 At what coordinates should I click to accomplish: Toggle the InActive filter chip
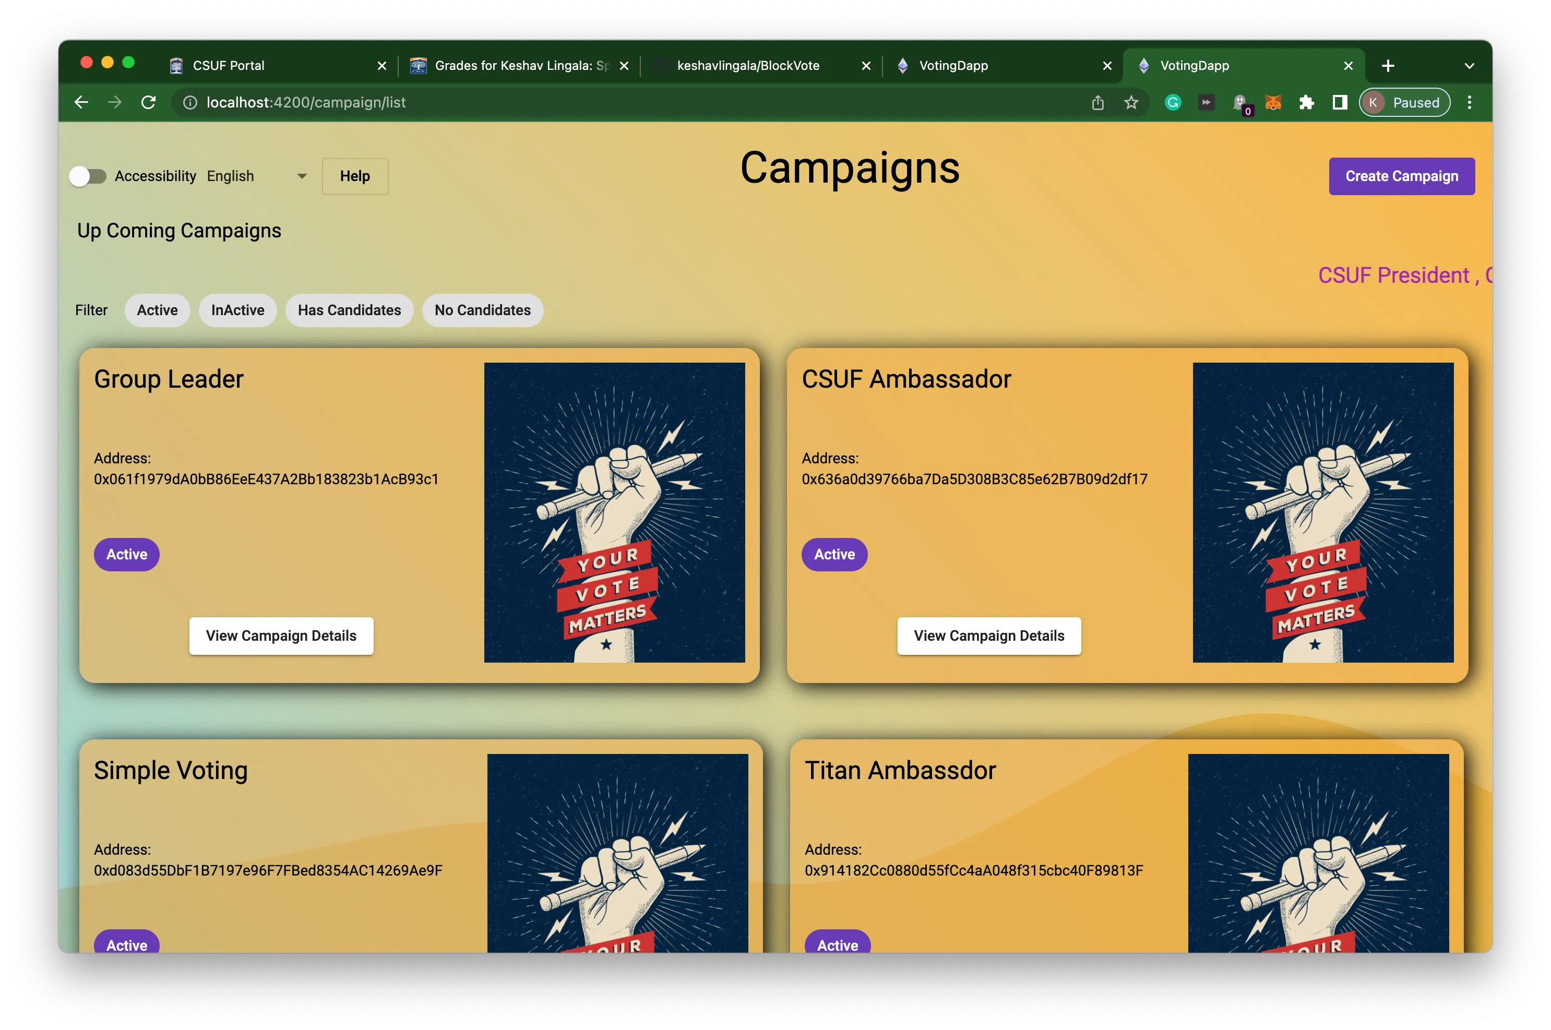237,310
